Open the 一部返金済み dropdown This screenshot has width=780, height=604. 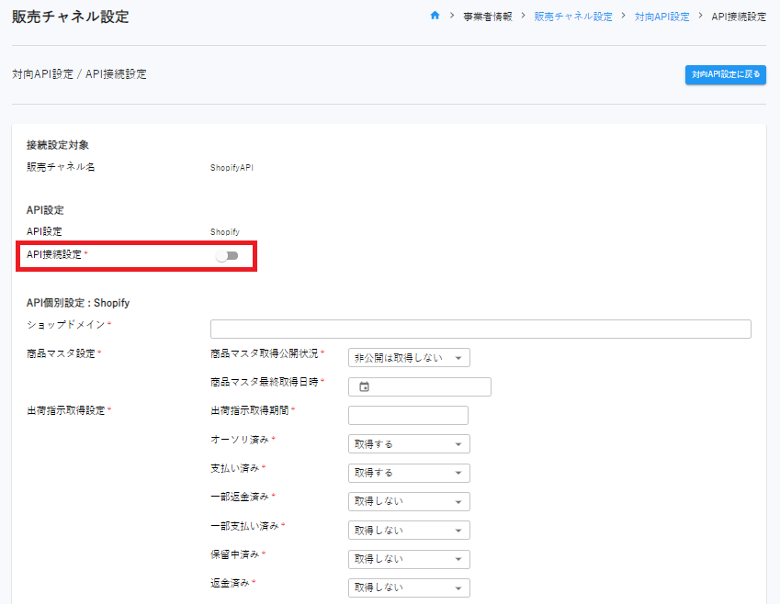coord(409,501)
